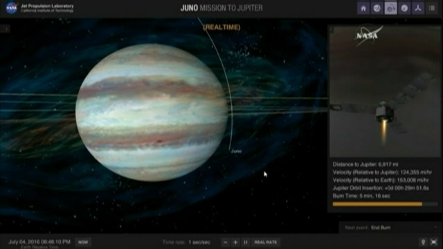The image size is (443, 249).
Task: Click the Juno spacecraft burn thumbnail
Action: [x=385, y=91]
